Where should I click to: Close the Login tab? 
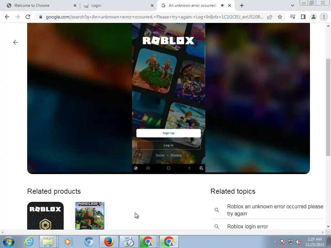click(x=152, y=5)
